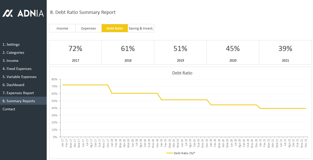This screenshot has height=160, width=313.
Task: Click the yellow Debt Ratio legend swatch
Action: pyautogui.click(x=170, y=153)
